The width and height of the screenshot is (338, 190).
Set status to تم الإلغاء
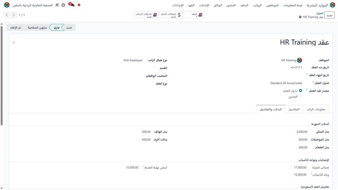(16, 28)
